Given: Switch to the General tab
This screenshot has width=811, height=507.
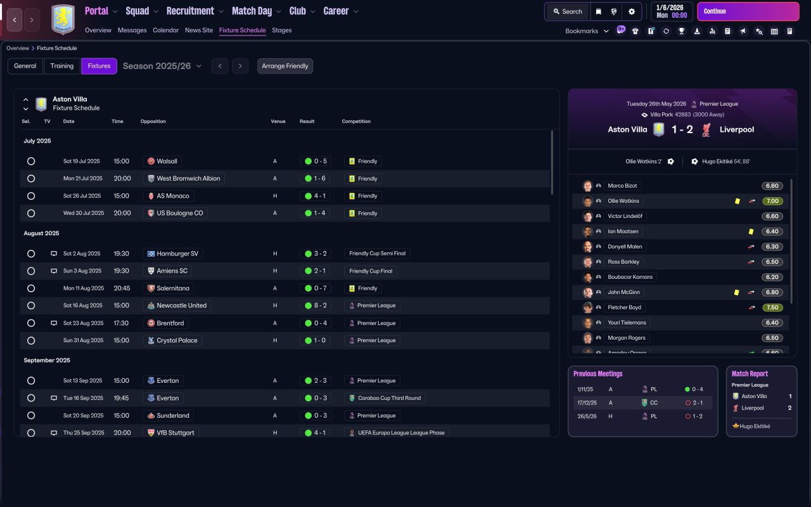Looking at the screenshot, I should 25,66.
